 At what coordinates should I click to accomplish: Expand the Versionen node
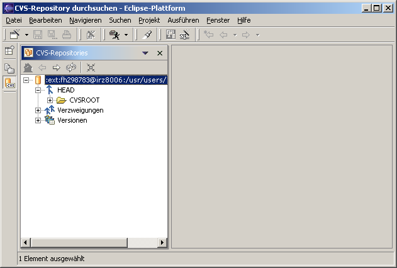(x=38, y=120)
